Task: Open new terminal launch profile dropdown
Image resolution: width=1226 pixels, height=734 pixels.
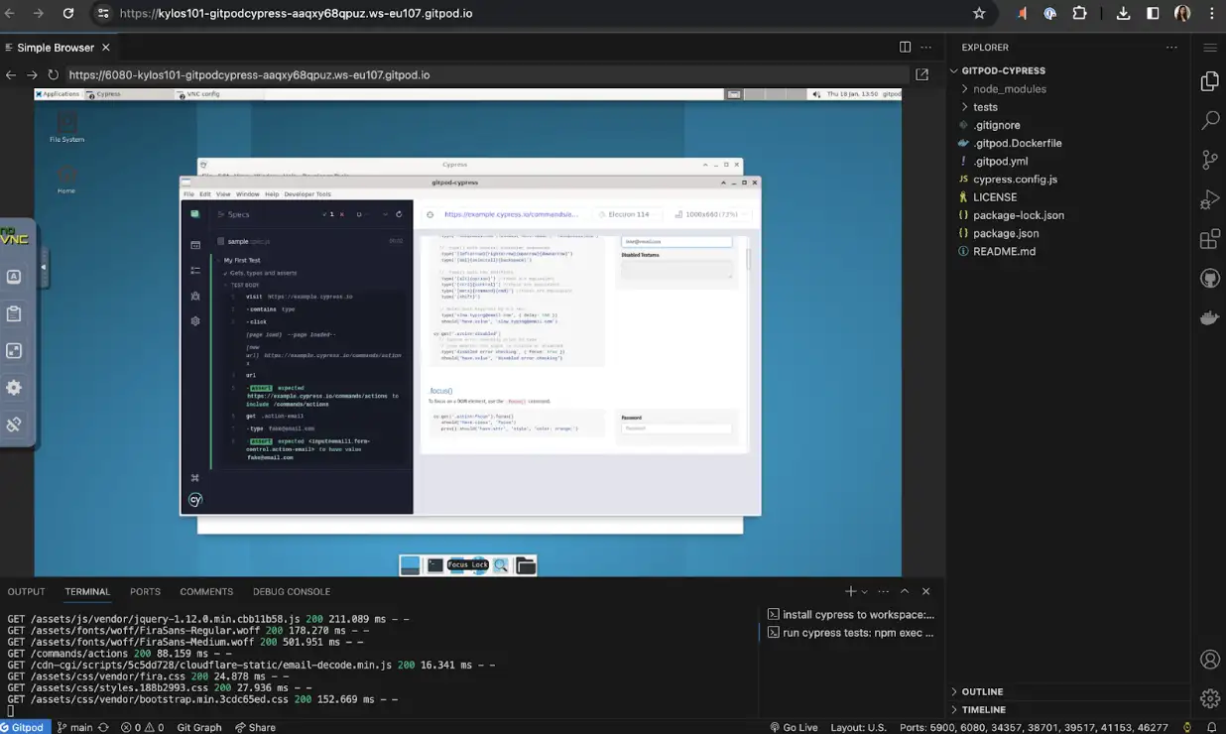Action: (864, 591)
